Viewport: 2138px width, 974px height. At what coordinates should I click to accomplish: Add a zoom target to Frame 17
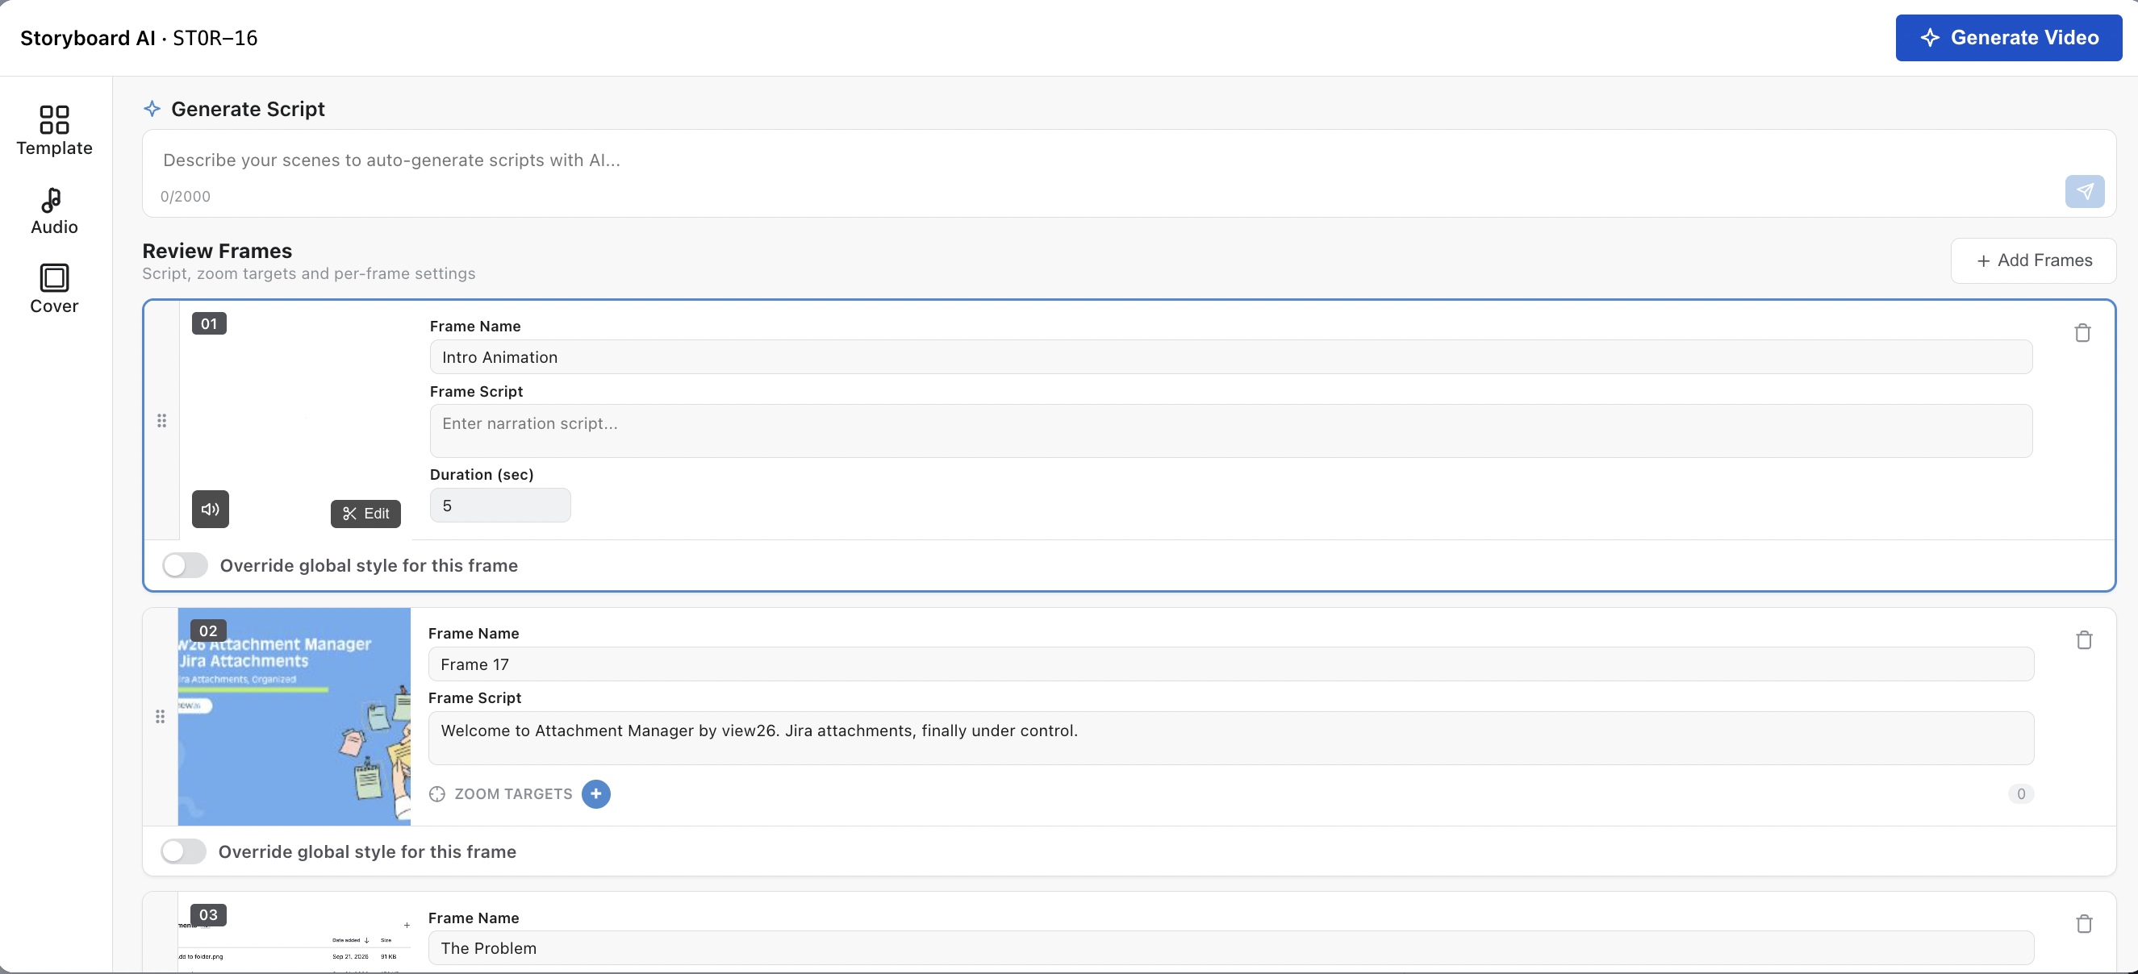pyautogui.click(x=596, y=794)
